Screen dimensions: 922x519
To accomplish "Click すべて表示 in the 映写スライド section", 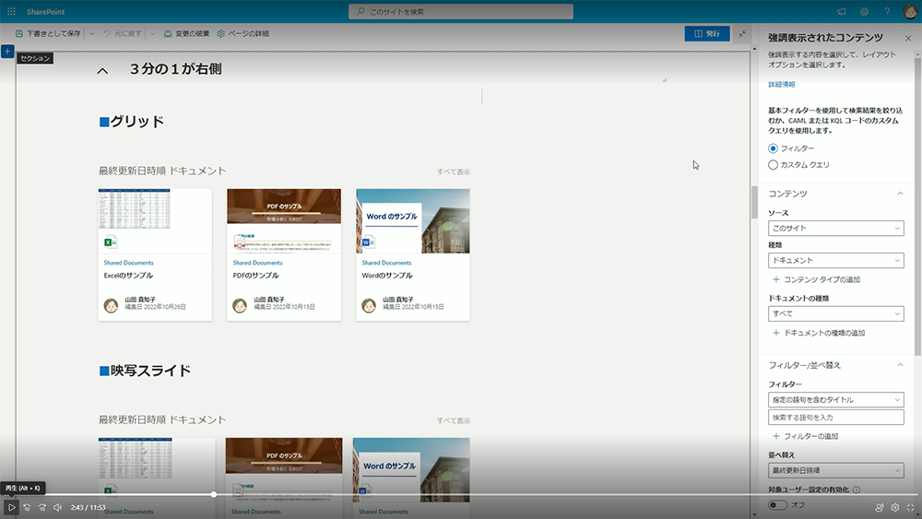I will (454, 421).
